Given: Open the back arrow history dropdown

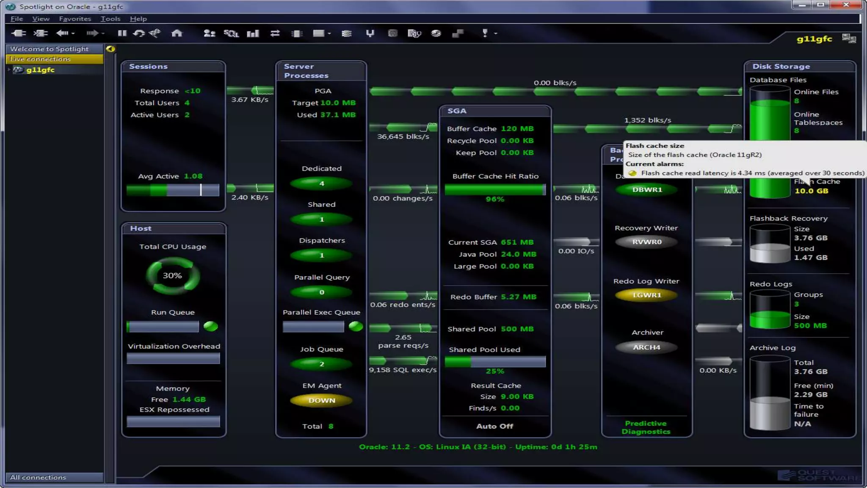Looking at the screenshot, I should pos(73,33).
